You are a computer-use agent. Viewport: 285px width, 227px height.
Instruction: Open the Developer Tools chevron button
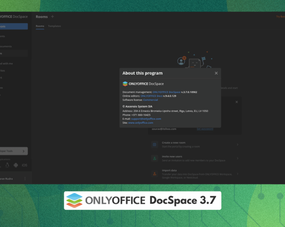(24, 151)
